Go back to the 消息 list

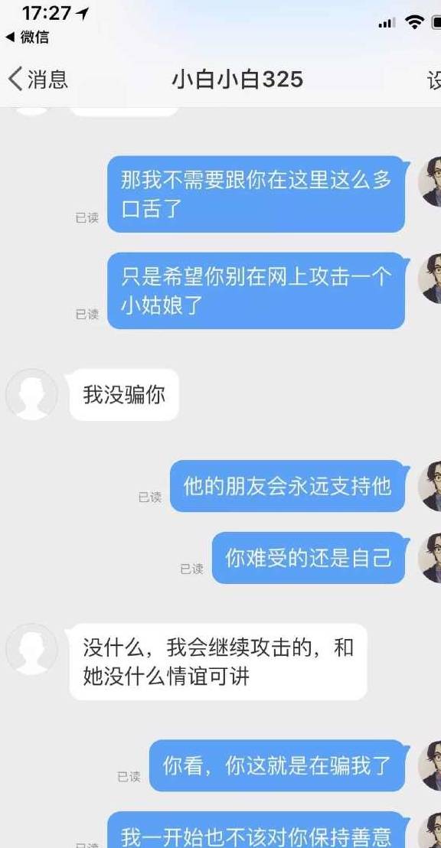38,80
